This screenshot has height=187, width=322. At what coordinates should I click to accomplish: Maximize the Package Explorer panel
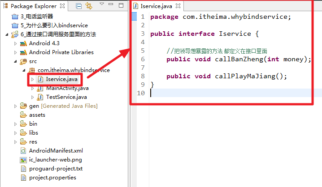tap(121, 5)
